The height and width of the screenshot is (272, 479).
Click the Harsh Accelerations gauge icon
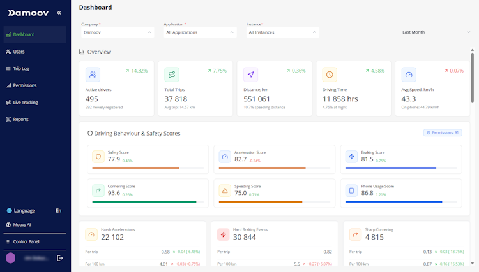tap(91, 234)
